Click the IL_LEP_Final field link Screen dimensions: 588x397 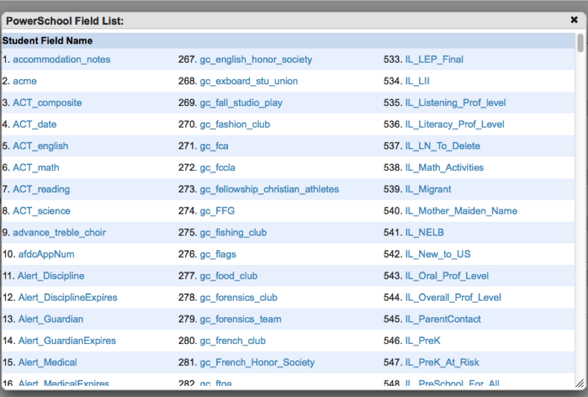[x=434, y=60]
